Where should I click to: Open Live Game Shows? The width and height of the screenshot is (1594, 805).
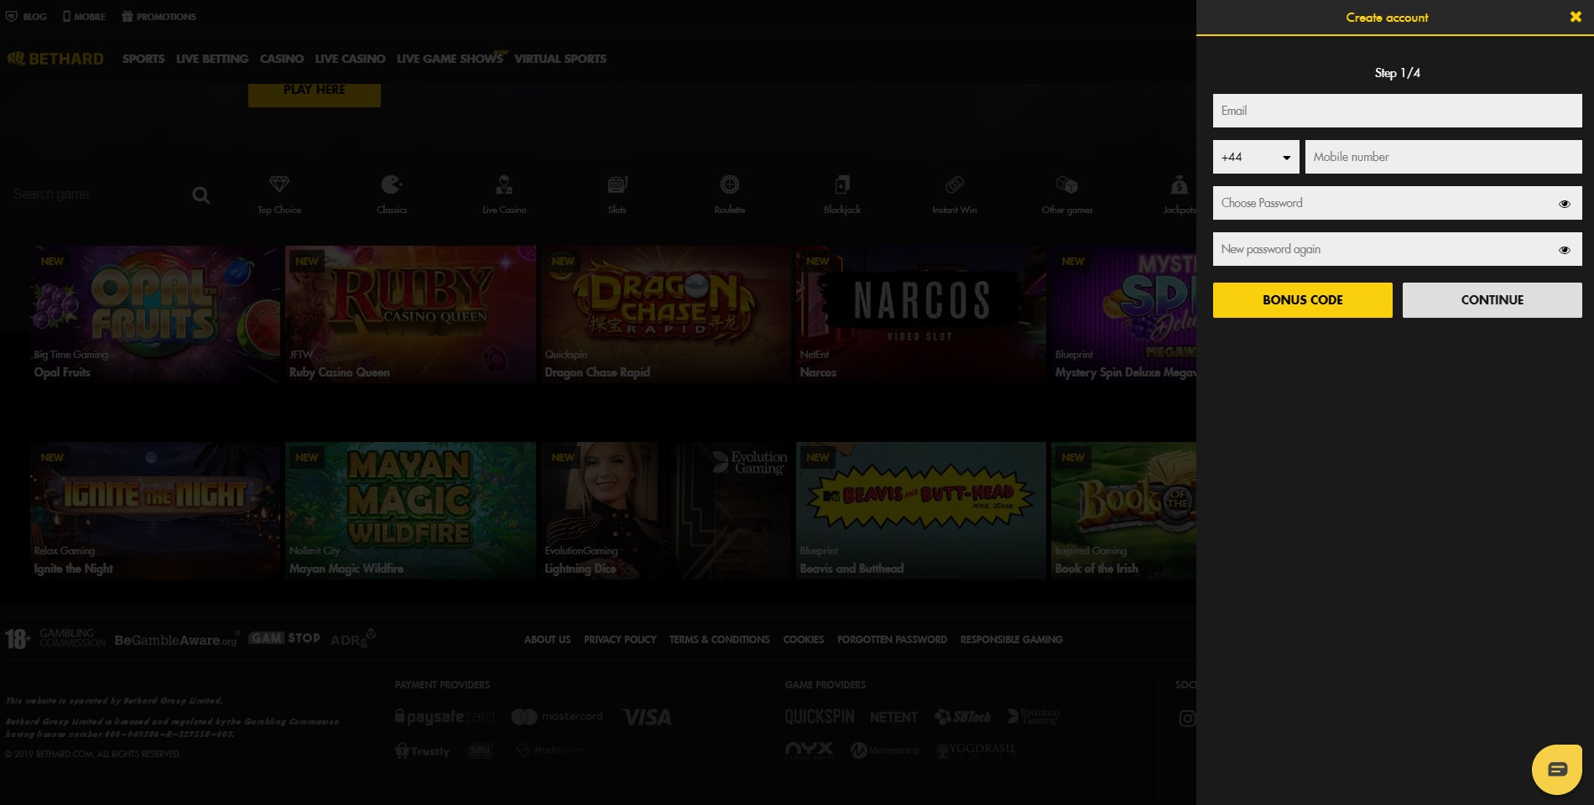451,59
